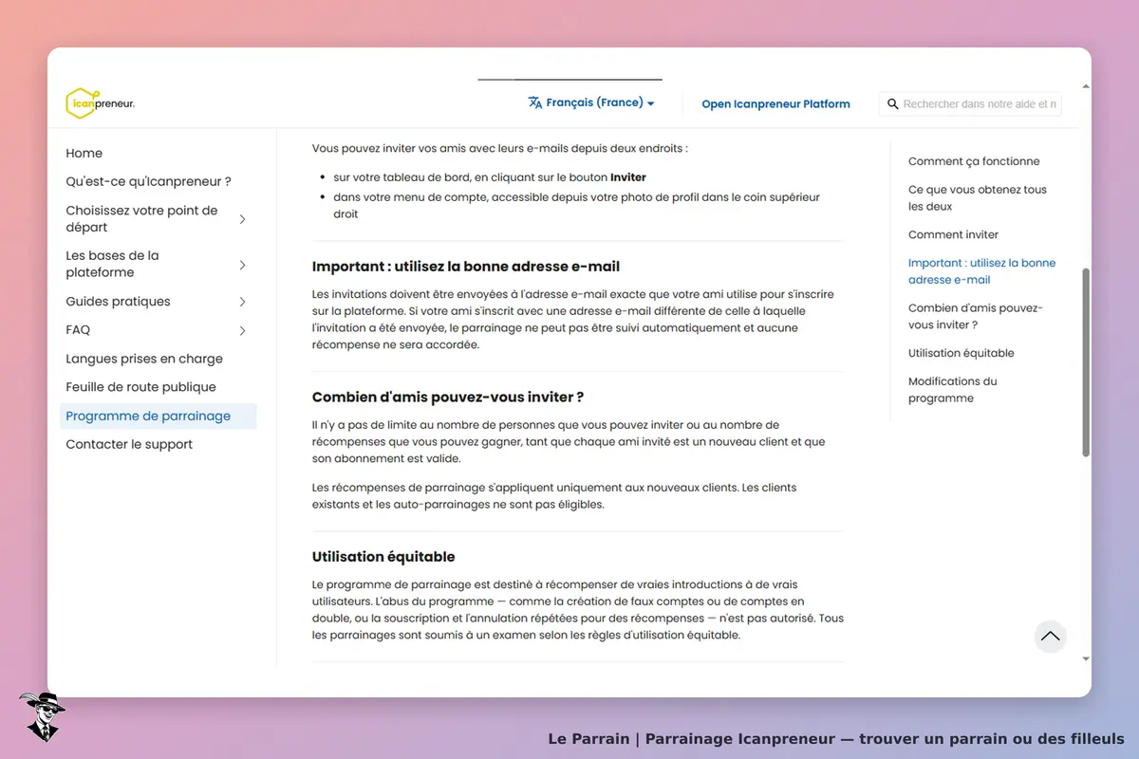Click the scrollbar up arrow
The image size is (1139, 759).
click(x=1086, y=86)
